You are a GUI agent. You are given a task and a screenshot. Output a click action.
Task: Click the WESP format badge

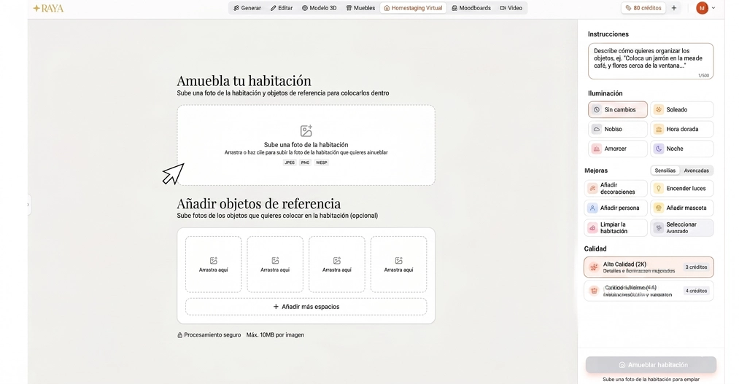[322, 162]
